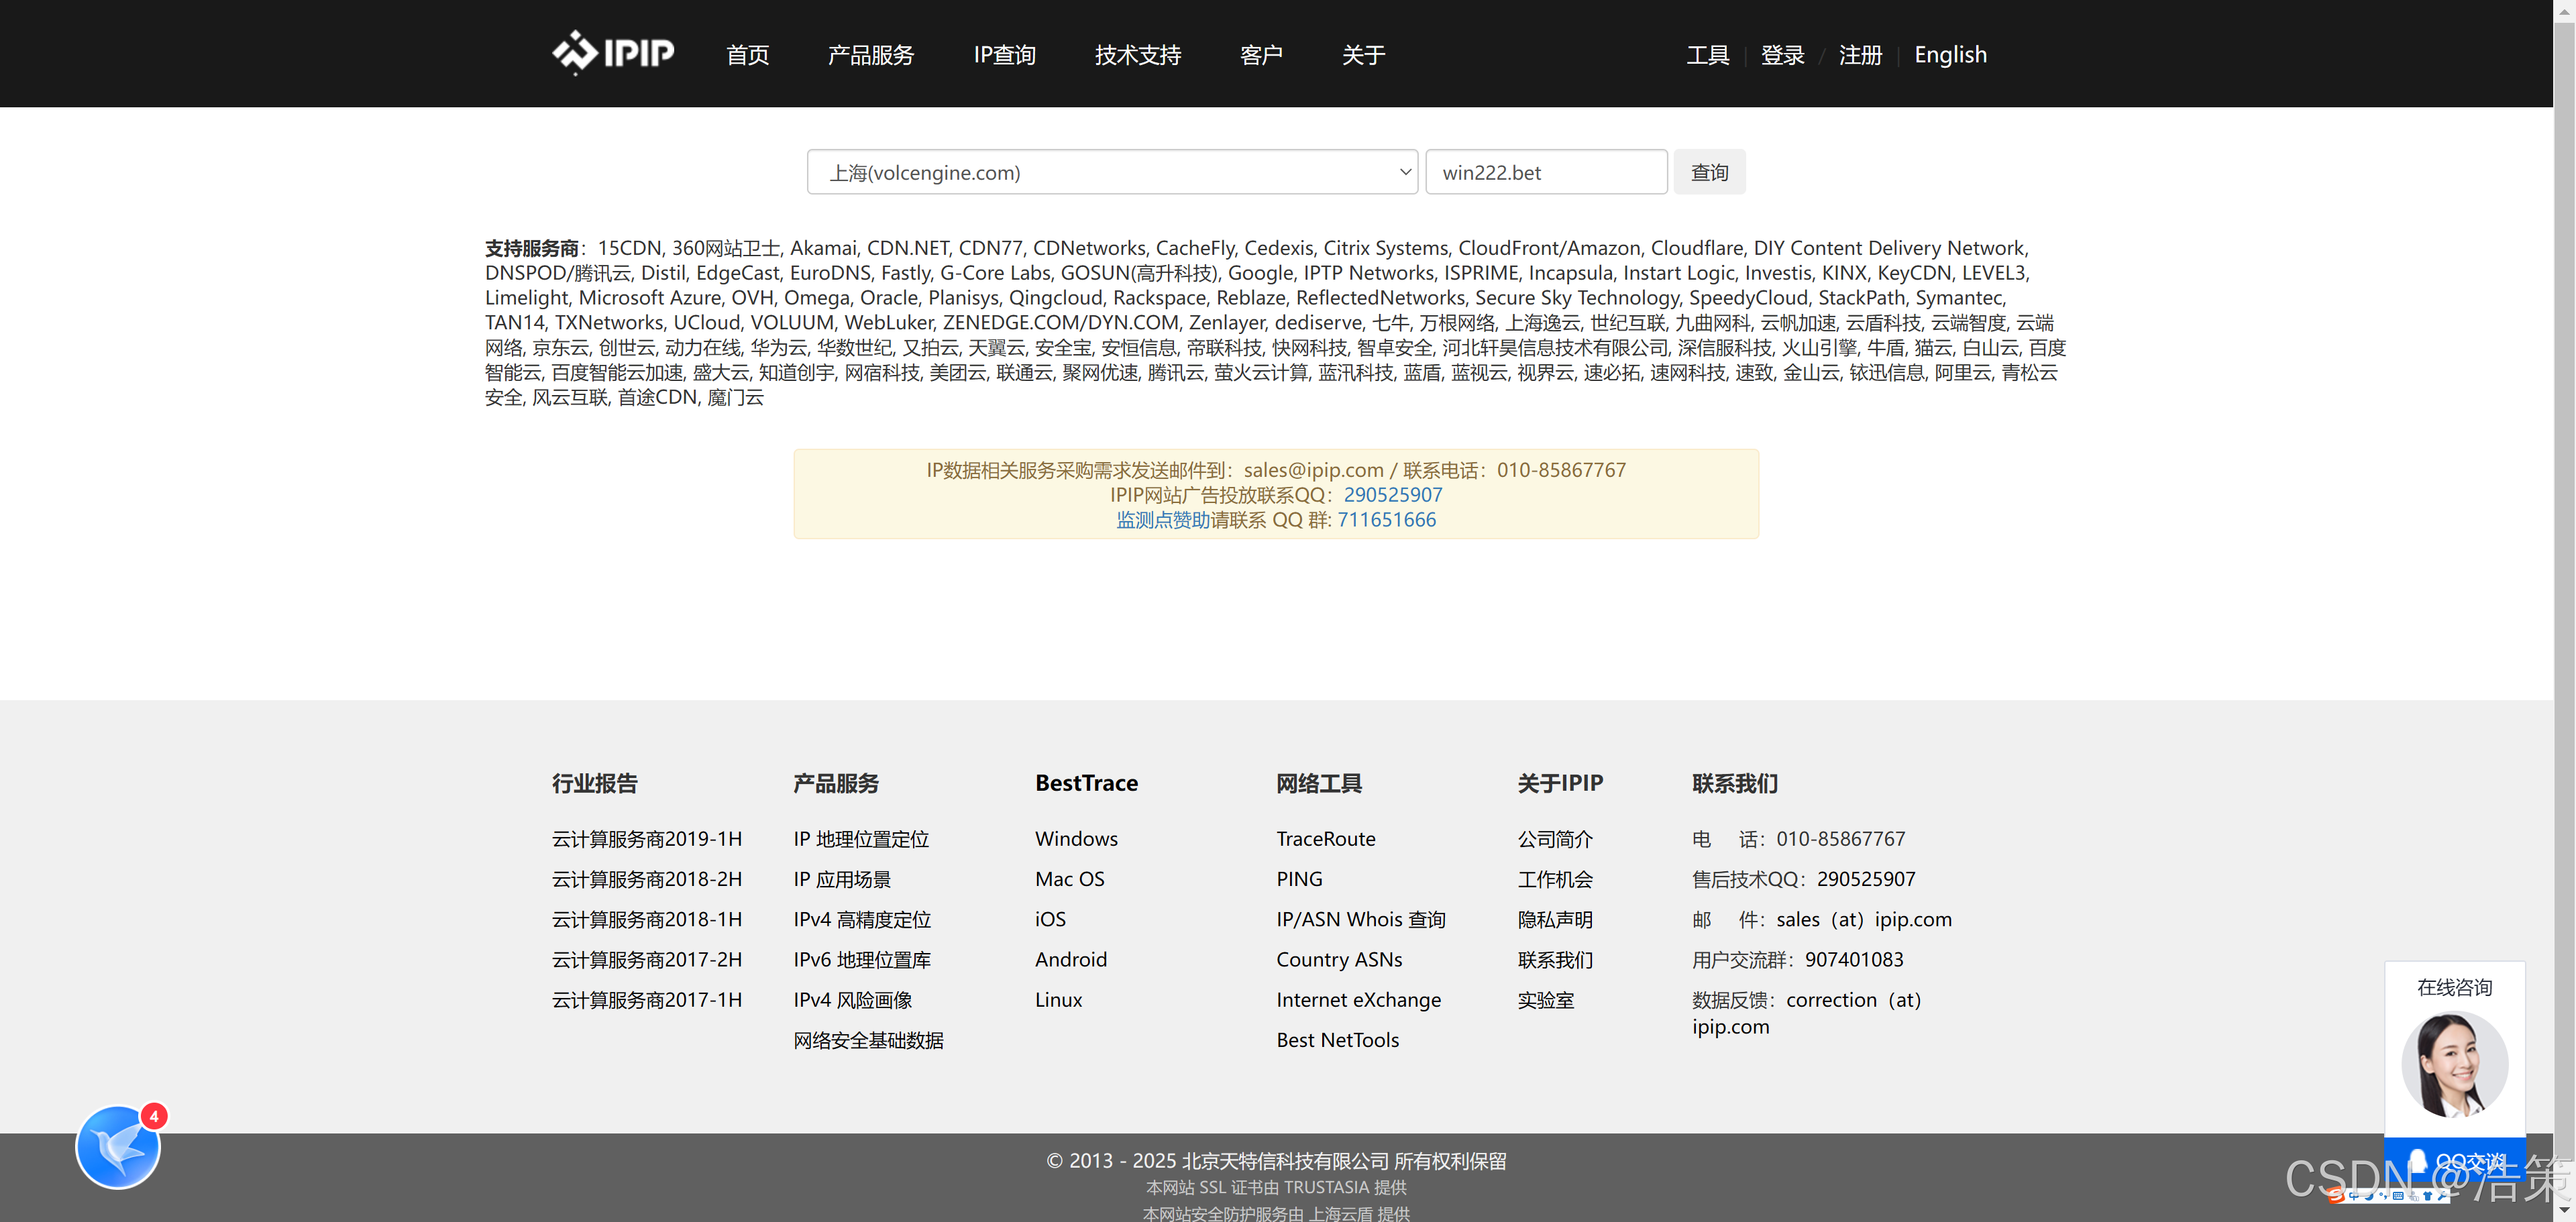Click footer phone number 010-85867767
2576x1222 pixels.
pos(1840,839)
